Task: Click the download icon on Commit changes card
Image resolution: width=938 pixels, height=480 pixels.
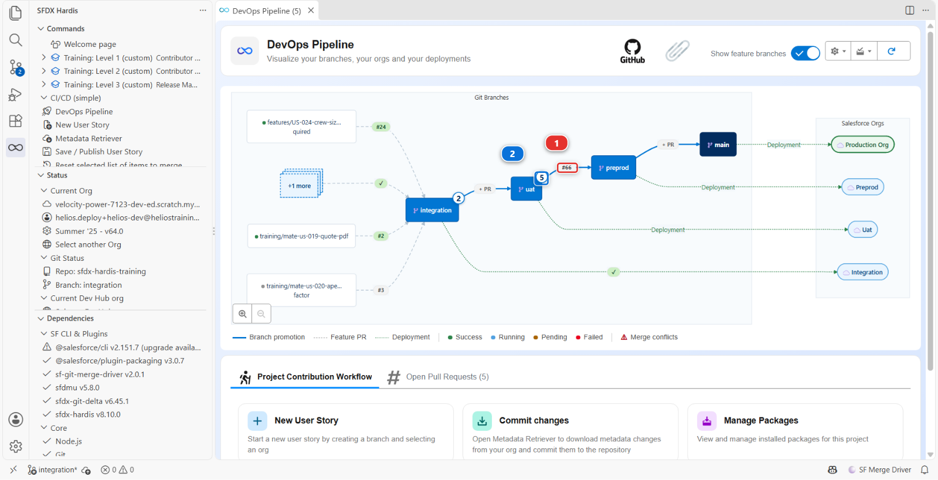Action: [482, 421]
